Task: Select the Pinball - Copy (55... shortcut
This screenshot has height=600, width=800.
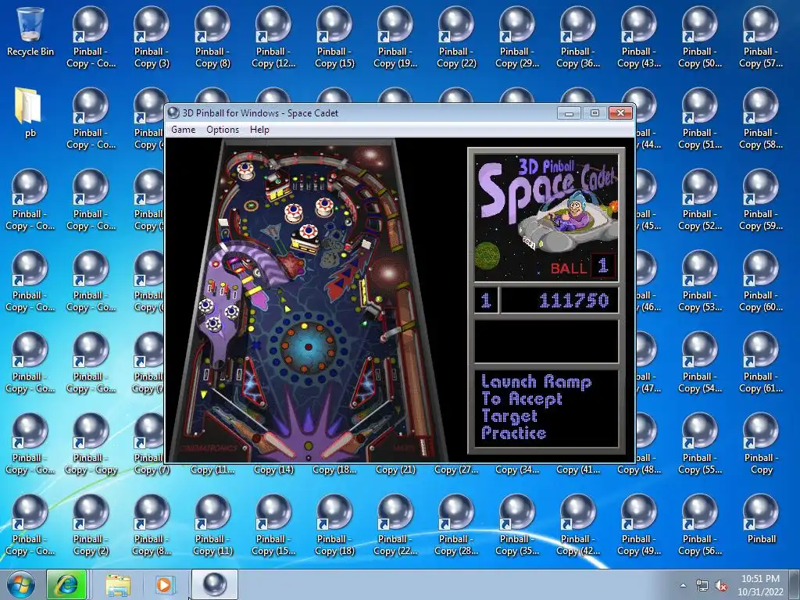Action: point(700,444)
